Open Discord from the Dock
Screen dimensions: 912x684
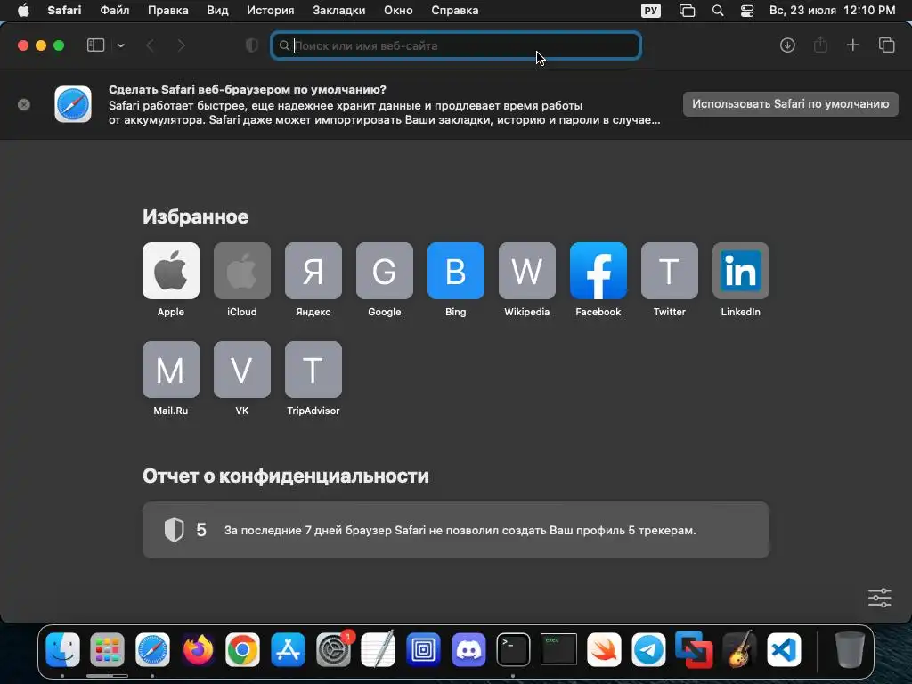click(x=468, y=649)
